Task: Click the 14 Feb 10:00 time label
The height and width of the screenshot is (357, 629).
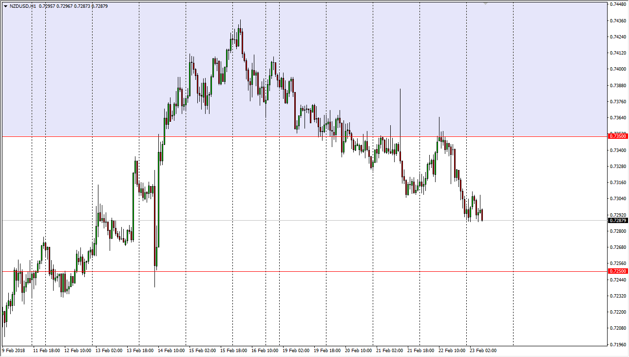Action: pyautogui.click(x=170, y=350)
